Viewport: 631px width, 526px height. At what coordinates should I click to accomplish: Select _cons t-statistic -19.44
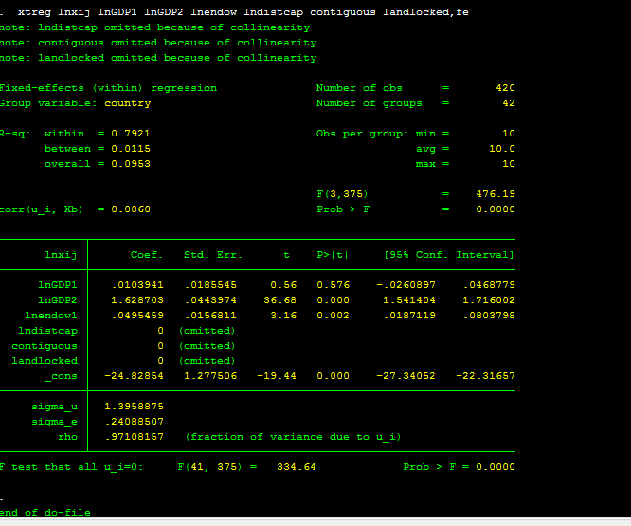[x=277, y=376]
